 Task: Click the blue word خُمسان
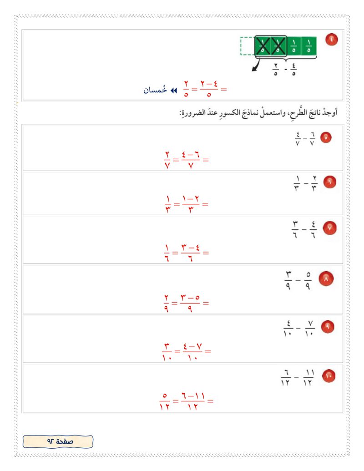pos(156,90)
